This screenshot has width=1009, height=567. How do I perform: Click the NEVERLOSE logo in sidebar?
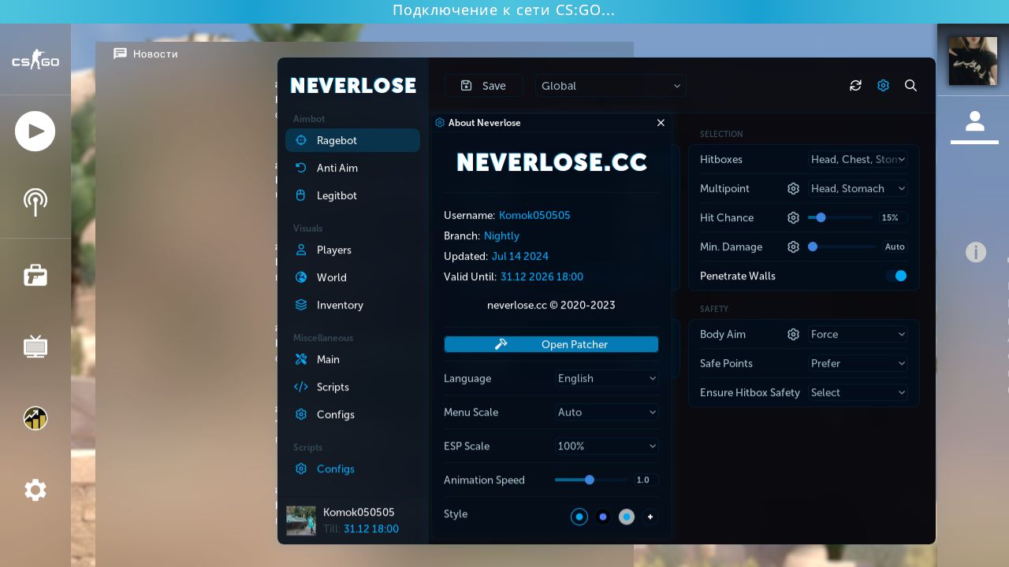(353, 86)
